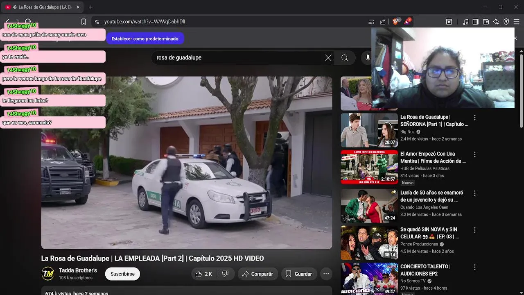The width and height of the screenshot is (524, 295).
Task: Open the 2:18:57 movie thumbnail
Action: tap(369, 167)
